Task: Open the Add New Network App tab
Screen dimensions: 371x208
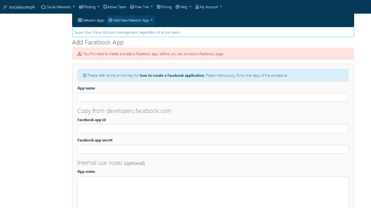Action: [x=131, y=20]
